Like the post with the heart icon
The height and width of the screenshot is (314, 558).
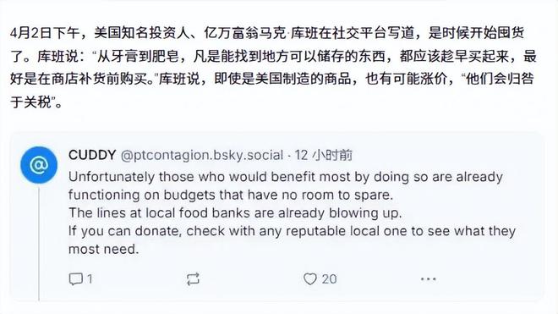[x=310, y=279]
